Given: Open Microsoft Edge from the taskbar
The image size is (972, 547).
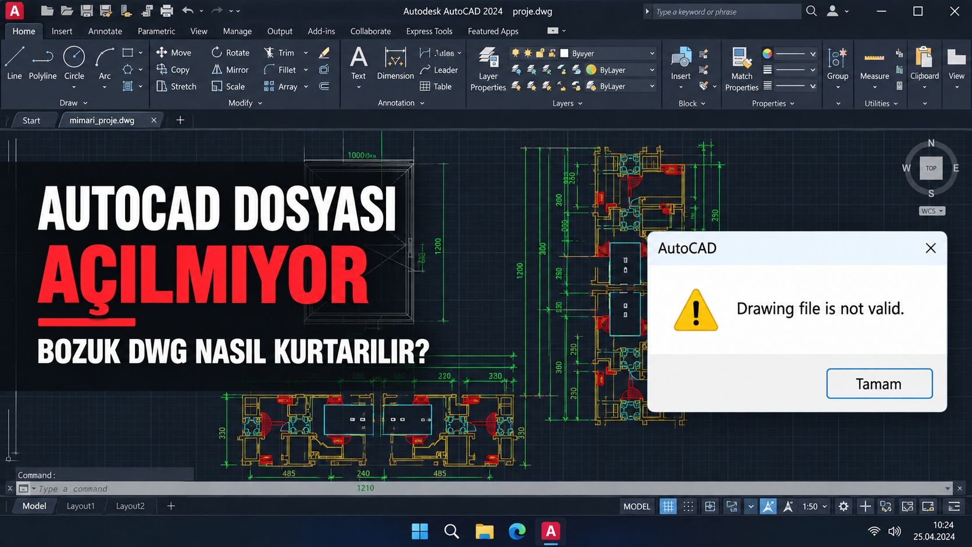Looking at the screenshot, I should [516, 531].
